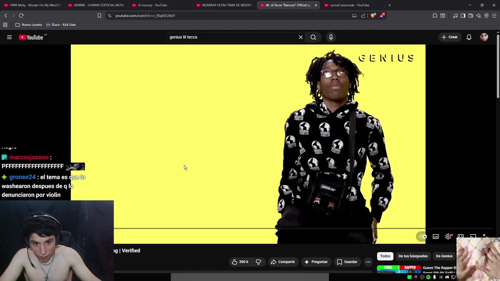Image resolution: width=500 pixels, height=281 pixels.
Task: Open the YouTube guide hamburger menu
Action: pyautogui.click(x=9, y=37)
